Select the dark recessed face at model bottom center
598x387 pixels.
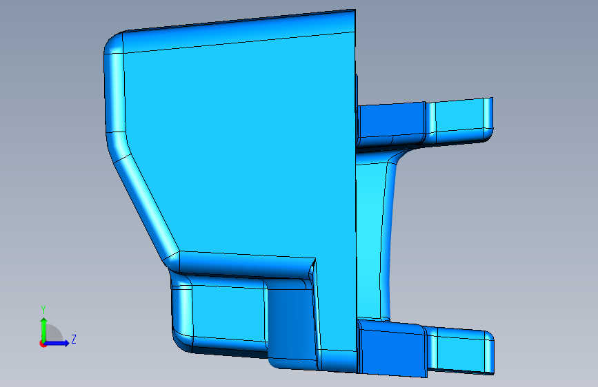coord(291,324)
